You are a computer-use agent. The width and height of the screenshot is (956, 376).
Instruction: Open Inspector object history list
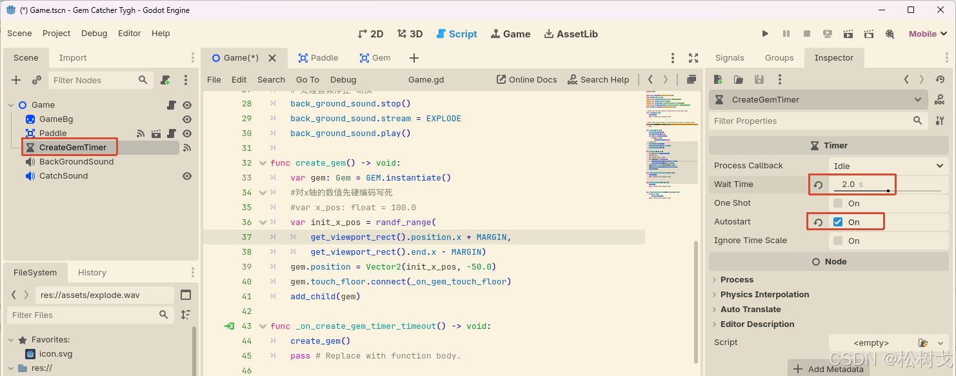coord(940,79)
